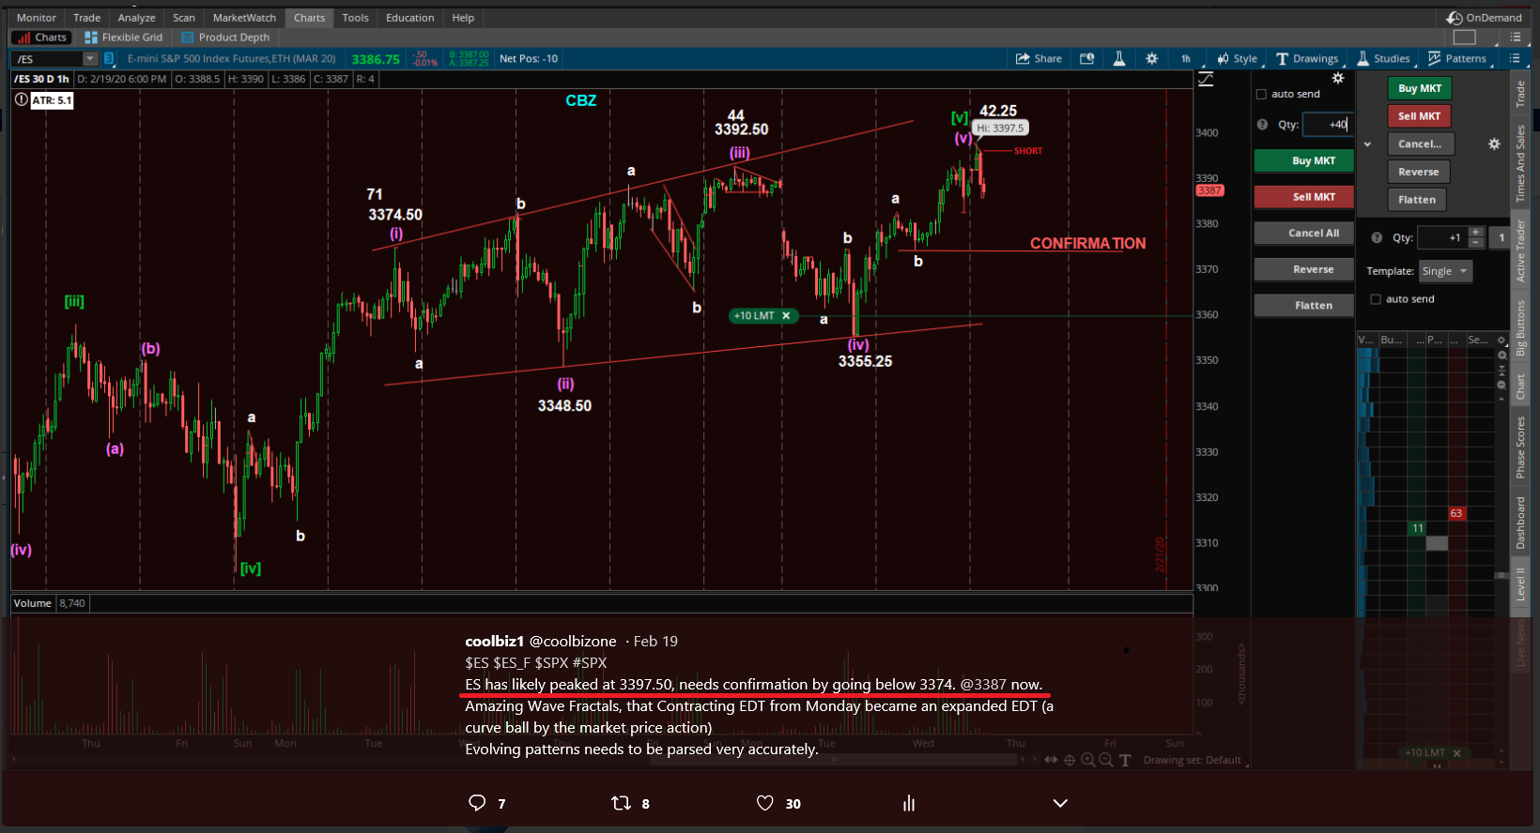Screen dimensions: 1540x833
Task: Open the Flexible Grid sub-tab
Action: tap(124, 38)
